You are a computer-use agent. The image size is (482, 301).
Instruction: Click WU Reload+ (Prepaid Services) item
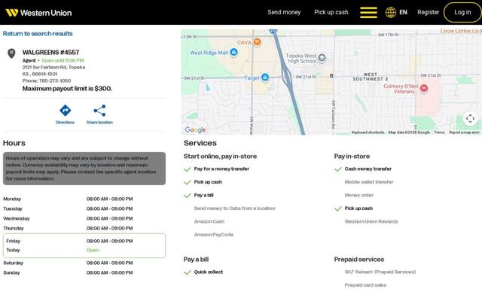tap(380, 272)
